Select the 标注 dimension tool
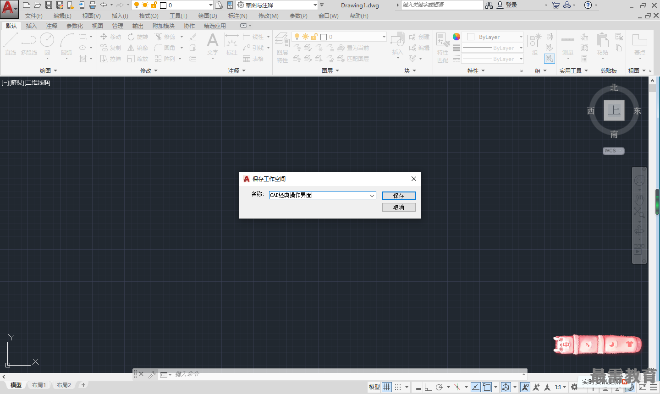660x394 pixels. pos(232,44)
